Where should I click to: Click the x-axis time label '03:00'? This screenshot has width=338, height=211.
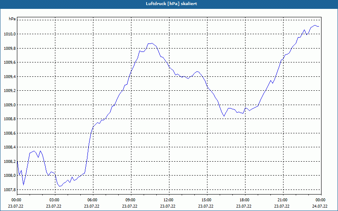(x=55, y=200)
